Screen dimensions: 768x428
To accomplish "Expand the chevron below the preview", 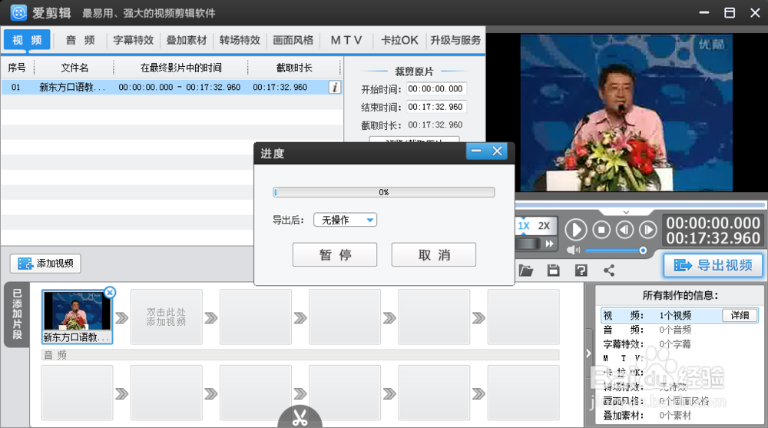I will tap(626, 212).
